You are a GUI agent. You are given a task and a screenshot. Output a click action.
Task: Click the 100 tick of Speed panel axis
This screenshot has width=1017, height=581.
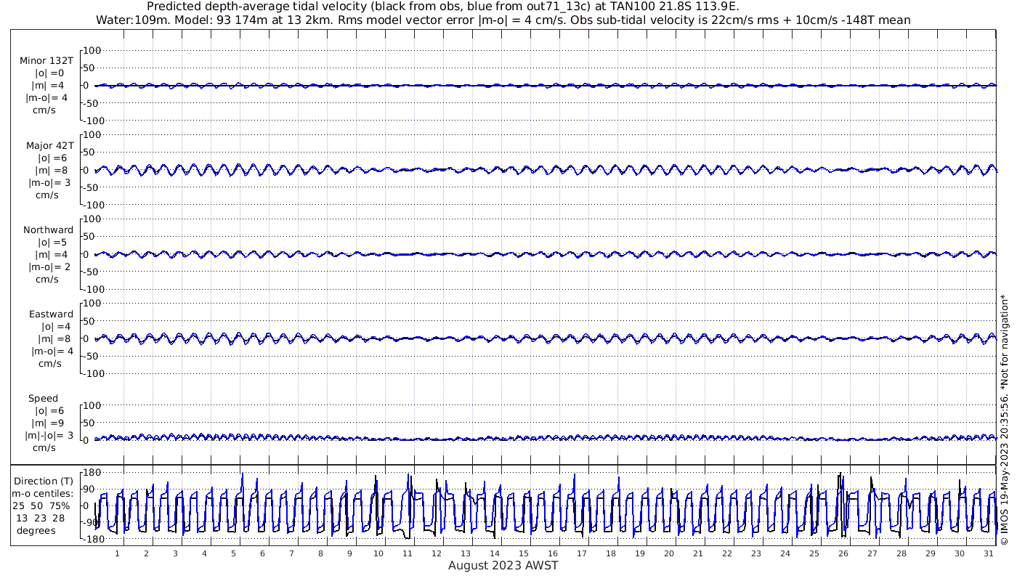tap(93, 405)
